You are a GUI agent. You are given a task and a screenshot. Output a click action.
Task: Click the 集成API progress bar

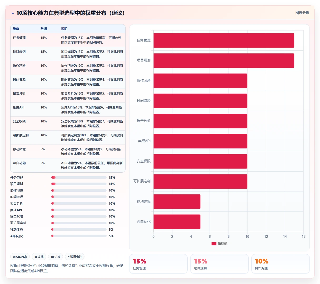79,210
